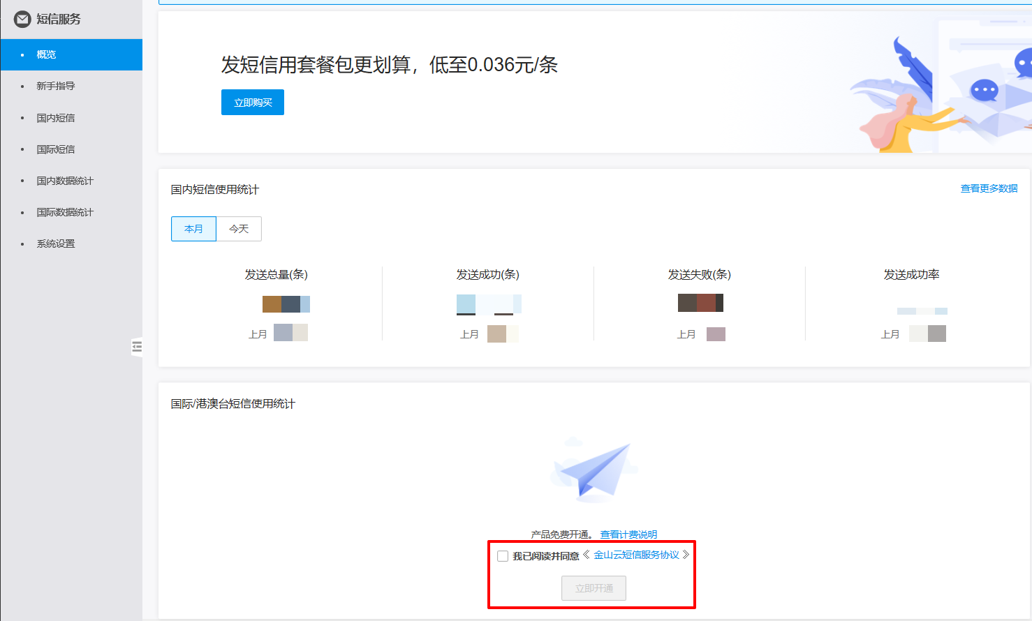Open the 金山云短信服务协议 link

pyautogui.click(x=637, y=555)
